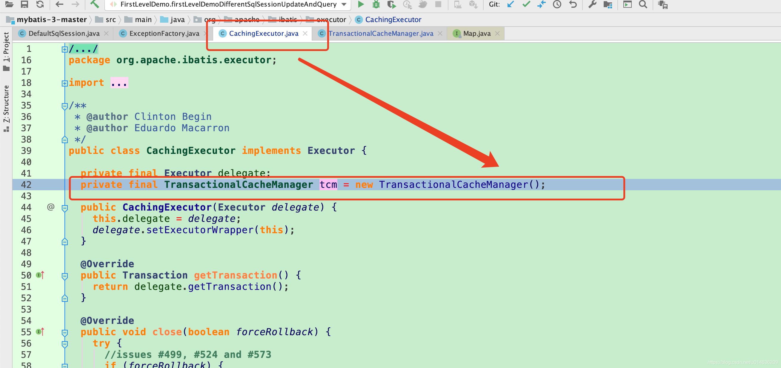The image size is (781, 368).
Task: Run the configuration with green play icon
Action: point(360,4)
